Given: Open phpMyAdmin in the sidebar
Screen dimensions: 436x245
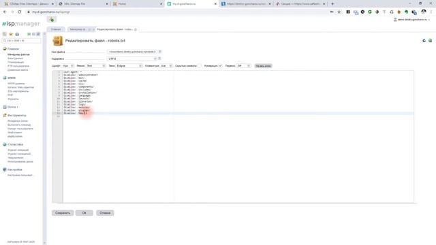Looking at the screenshot, I should (x=15, y=136).
